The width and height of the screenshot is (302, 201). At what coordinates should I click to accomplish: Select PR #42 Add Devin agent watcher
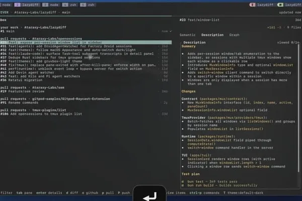point(86,72)
